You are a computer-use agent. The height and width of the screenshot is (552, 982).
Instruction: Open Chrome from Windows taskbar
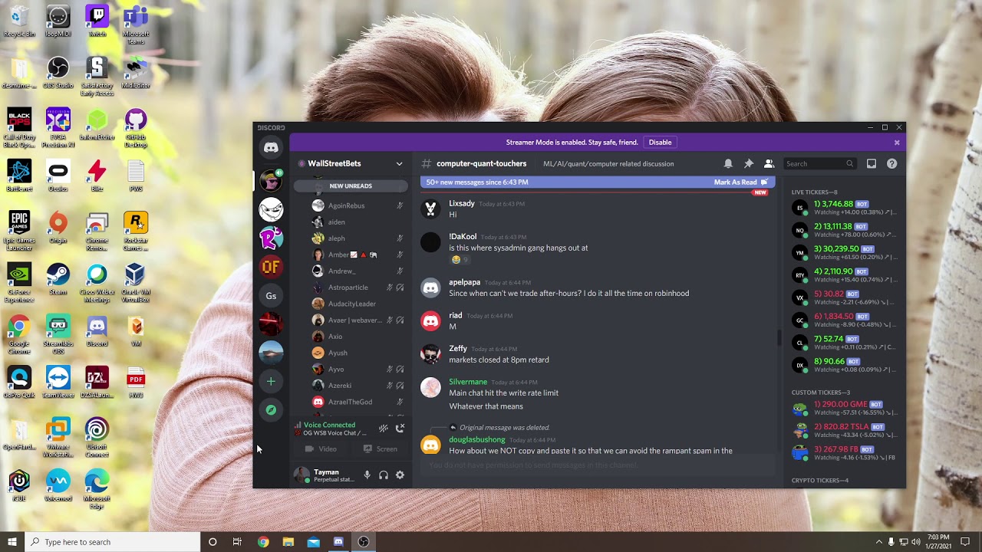(263, 542)
